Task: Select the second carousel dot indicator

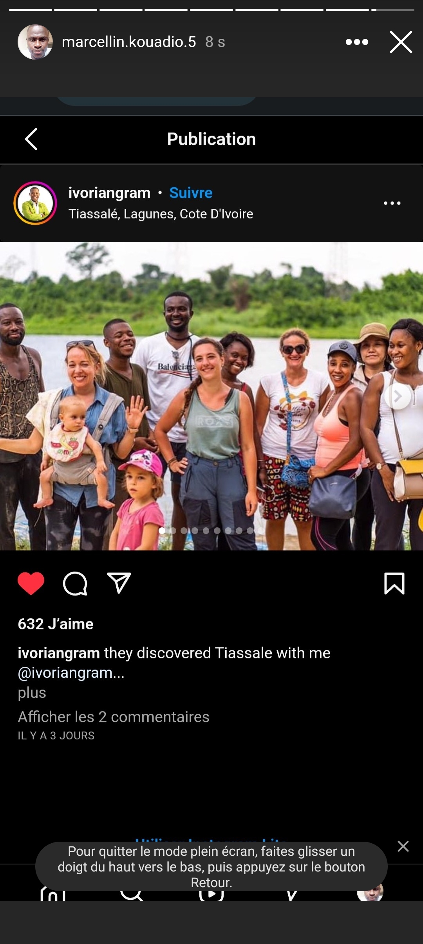Action: coord(173,530)
